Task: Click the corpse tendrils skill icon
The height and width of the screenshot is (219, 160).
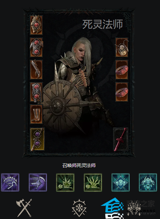Action: [93, 183]
